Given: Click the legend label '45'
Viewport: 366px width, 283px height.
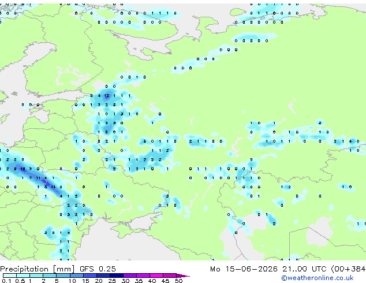Looking at the screenshot, I should (165, 281).
